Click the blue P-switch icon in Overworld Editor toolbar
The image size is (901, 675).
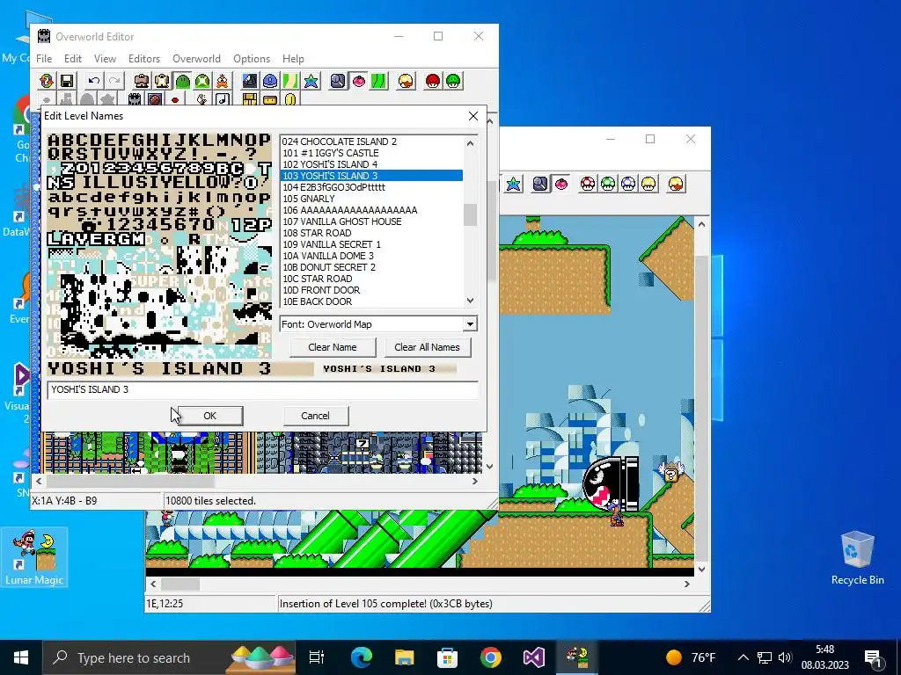270,81
